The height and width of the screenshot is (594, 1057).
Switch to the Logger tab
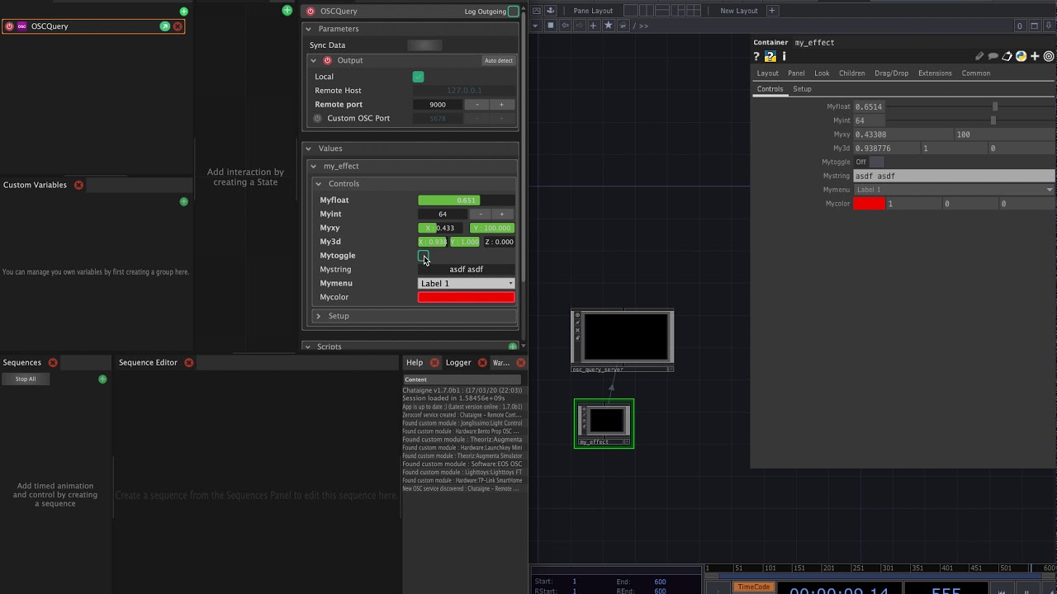[458, 362]
